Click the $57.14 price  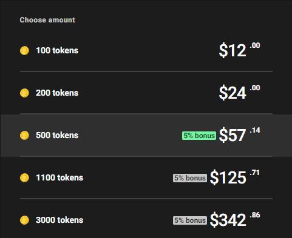(239, 134)
